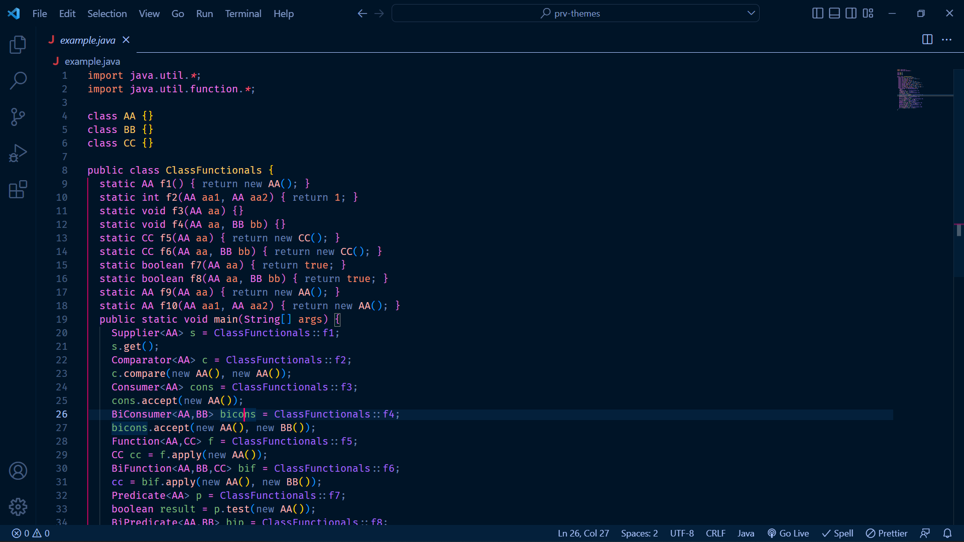Open the Search view icon

pyautogui.click(x=18, y=80)
